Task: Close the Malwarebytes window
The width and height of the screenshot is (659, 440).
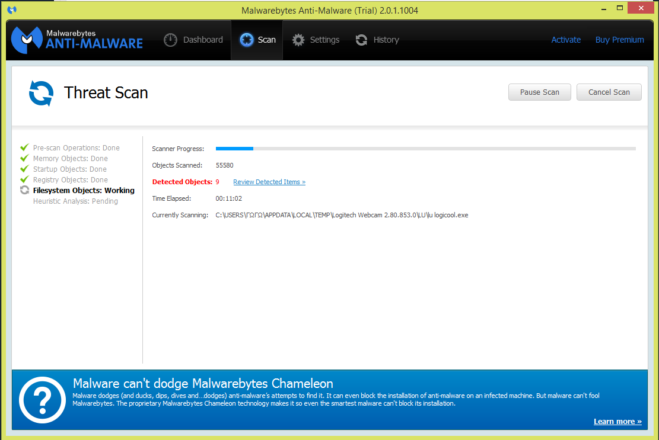Action: (x=641, y=8)
